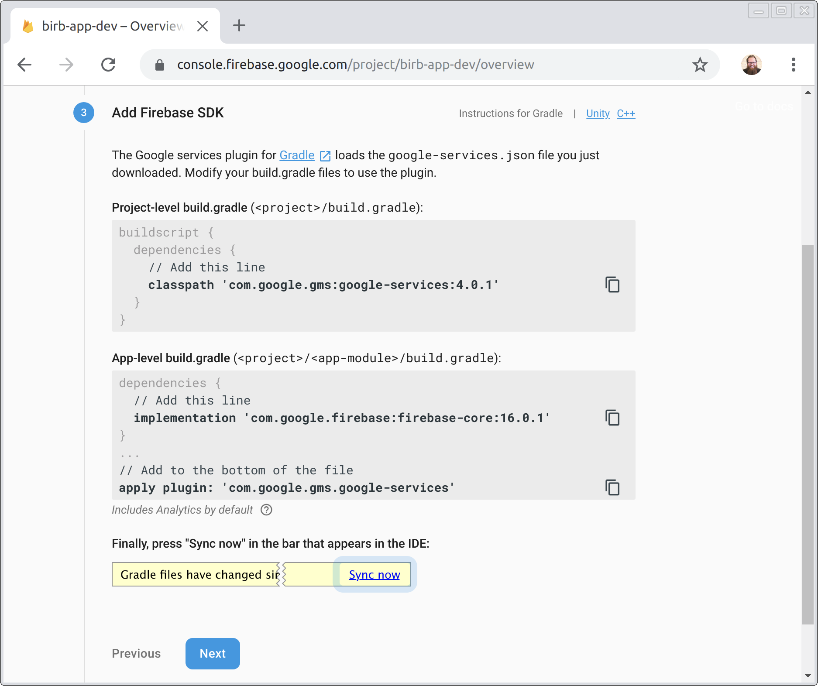This screenshot has height=686, width=818.
Task: Click the Firebase flame icon on the tab
Action: (x=27, y=26)
